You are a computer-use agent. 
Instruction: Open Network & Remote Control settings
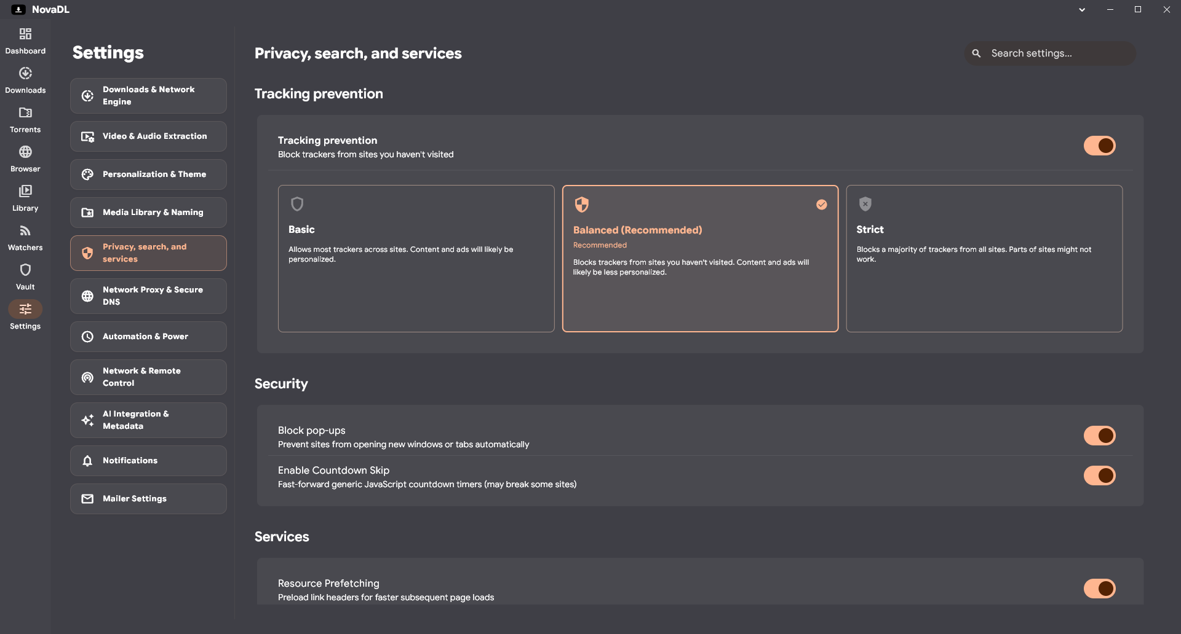148,377
